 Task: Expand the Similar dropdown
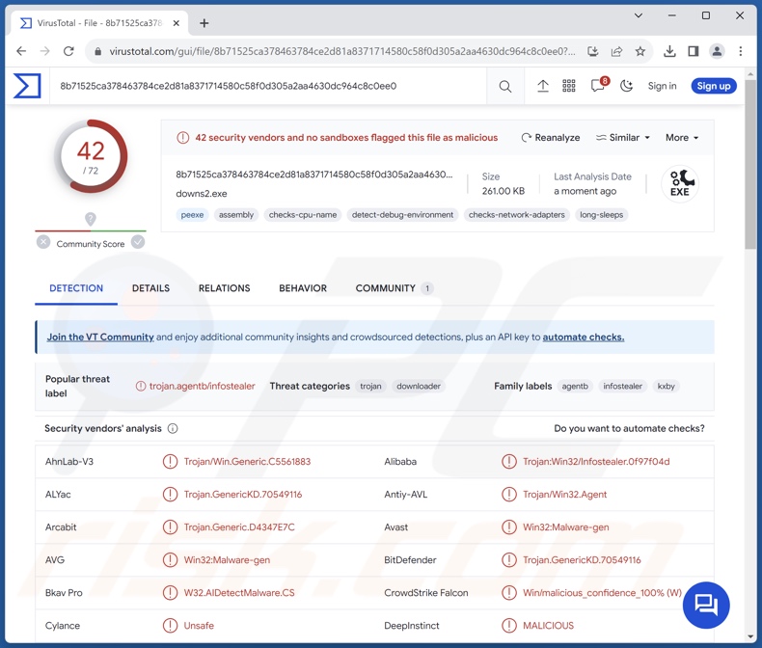(x=623, y=138)
